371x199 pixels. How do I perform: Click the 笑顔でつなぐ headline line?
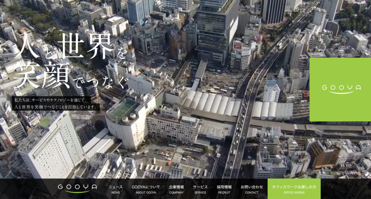coord(71,76)
